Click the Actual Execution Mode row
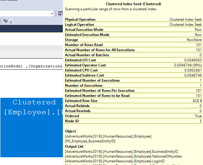203x165 pixels. click(x=133, y=30)
